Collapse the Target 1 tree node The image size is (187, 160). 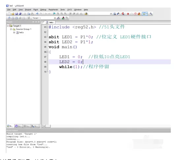pyautogui.click(x=8, y=26)
